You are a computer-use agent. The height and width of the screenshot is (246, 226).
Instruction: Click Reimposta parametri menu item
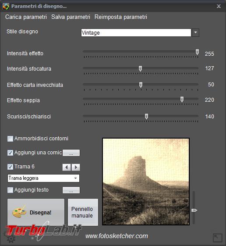pos(121,17)
